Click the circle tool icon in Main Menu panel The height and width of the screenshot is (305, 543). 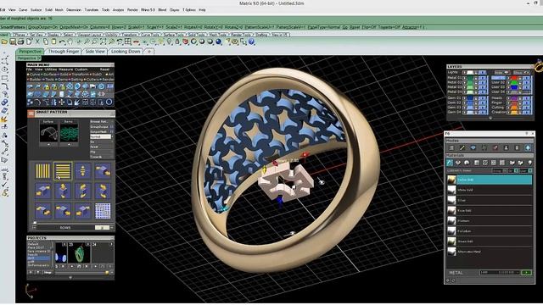point(109,102)
